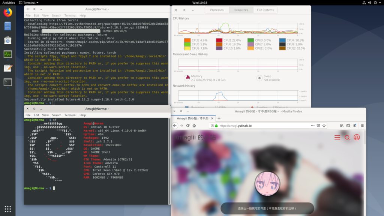Open Edit menu in upper terminal
Viewport: 384px width, 216px height.
tap(36, 15)
